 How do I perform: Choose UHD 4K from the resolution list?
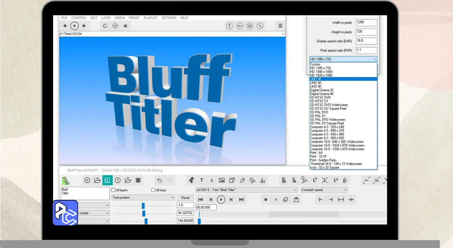tap(343, 79)
